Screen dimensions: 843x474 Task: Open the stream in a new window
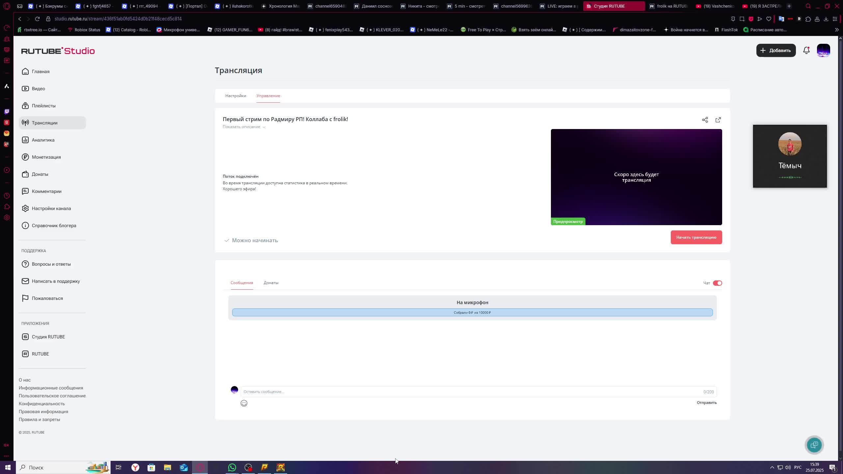click(x=718, y=120)
